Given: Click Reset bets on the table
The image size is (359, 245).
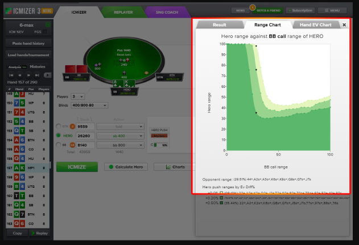Looking at the screenshot, I should tap(124, 54).
